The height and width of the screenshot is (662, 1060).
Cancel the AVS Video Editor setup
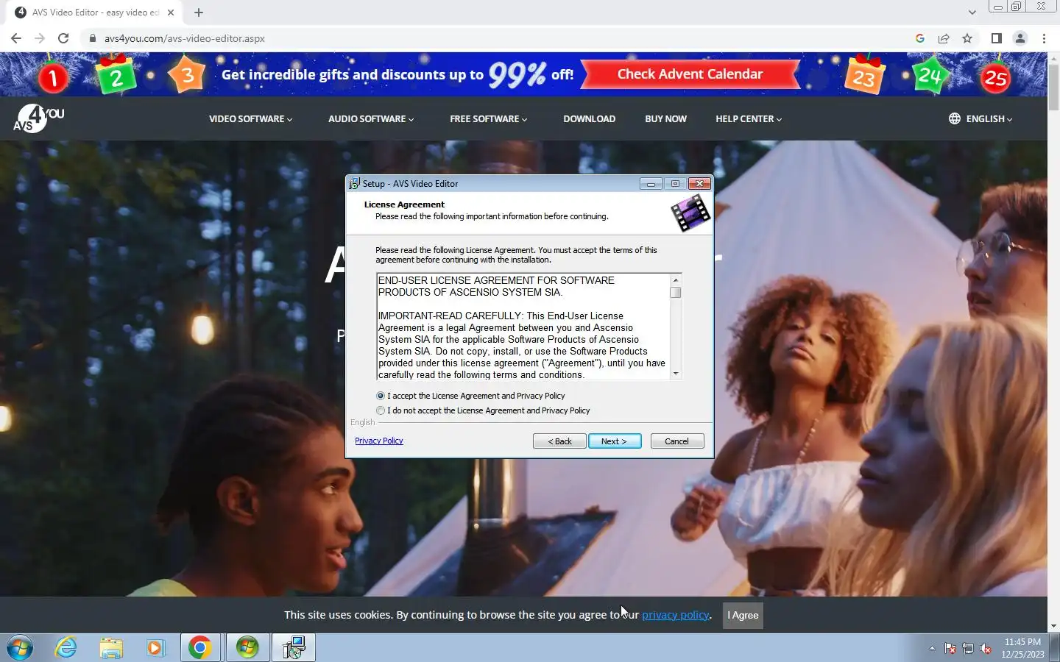(x=677, y=441)
